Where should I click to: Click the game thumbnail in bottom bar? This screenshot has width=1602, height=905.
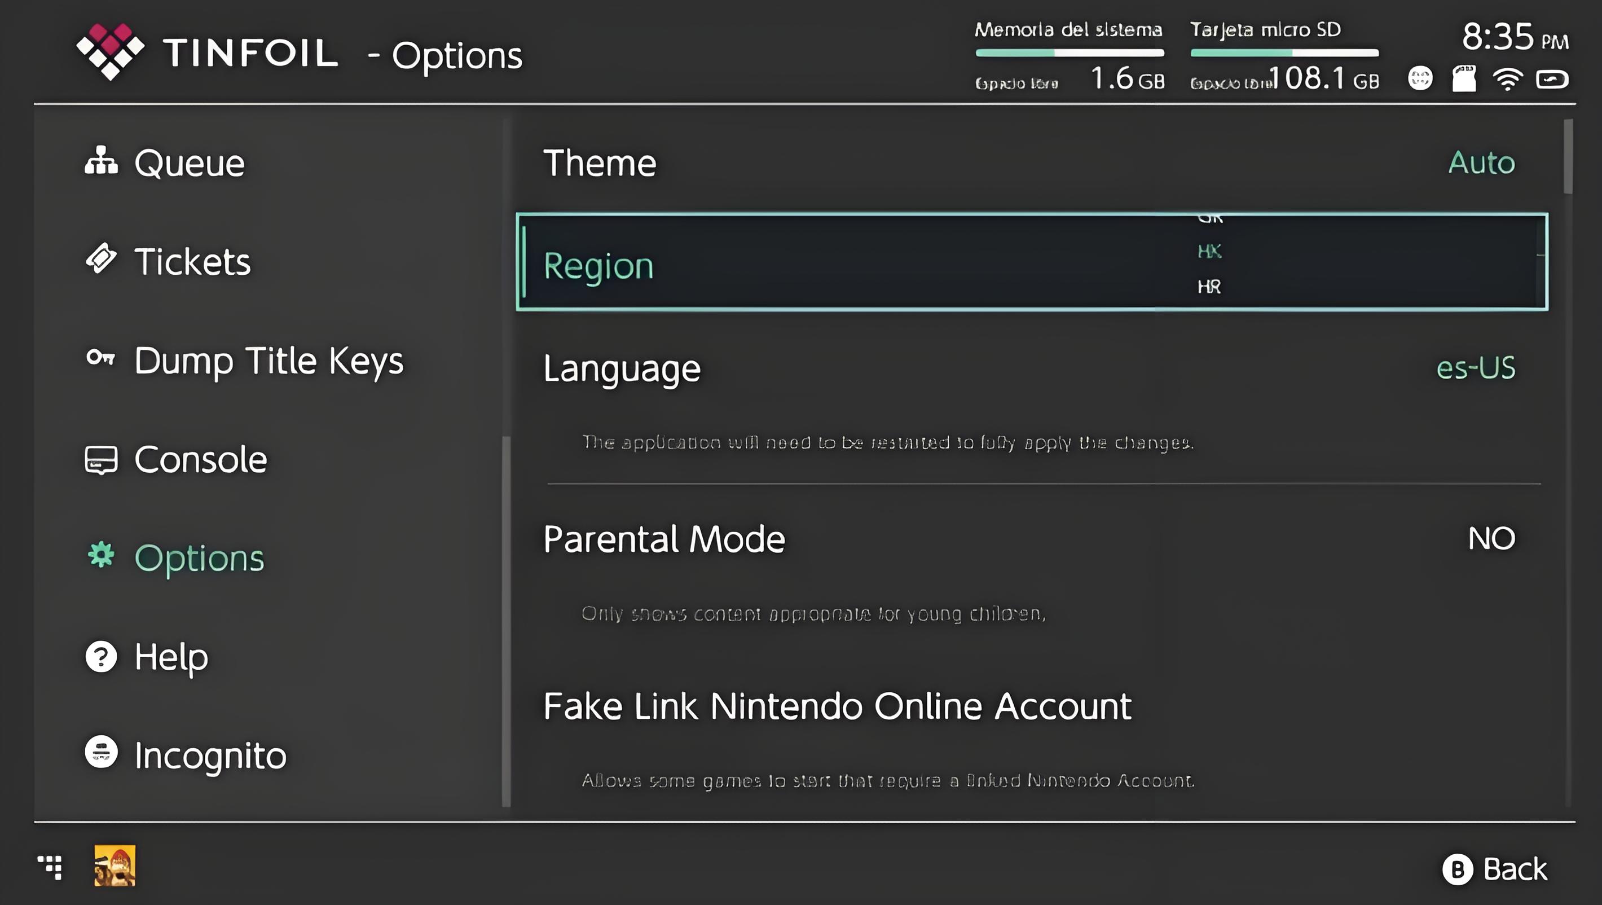[115, 865]
